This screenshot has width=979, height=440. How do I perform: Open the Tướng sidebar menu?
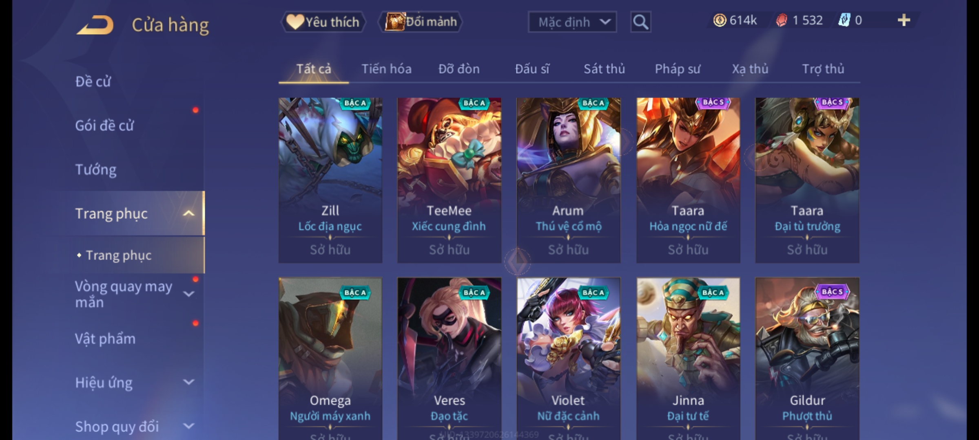(96, 169)
